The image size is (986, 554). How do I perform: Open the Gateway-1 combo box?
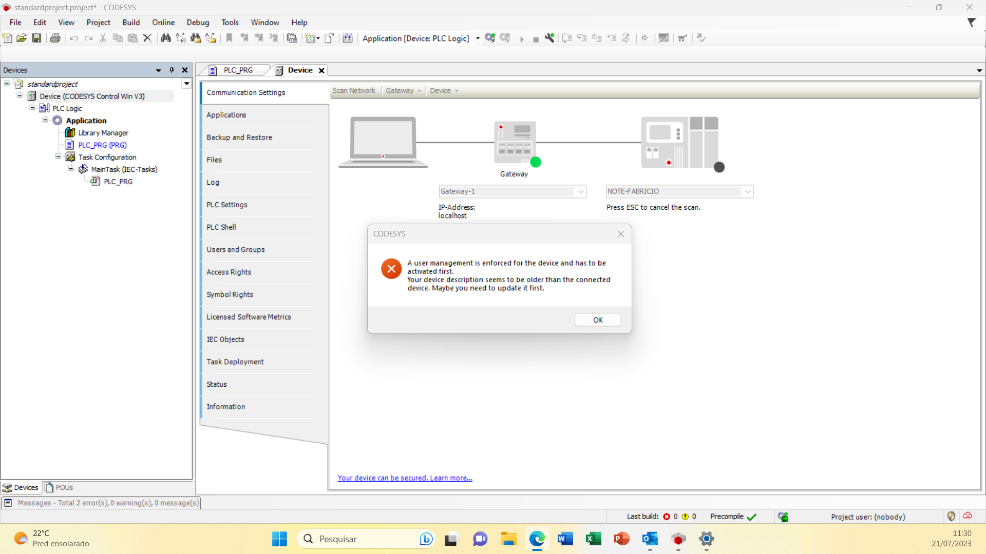click(x=580, y=191)
